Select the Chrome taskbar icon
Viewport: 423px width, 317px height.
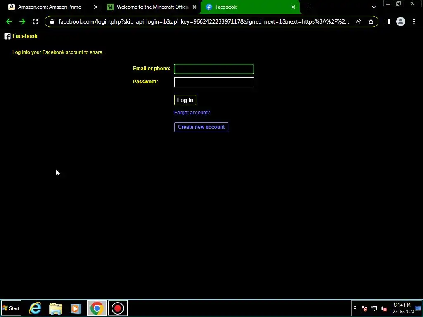pos(97,308)
